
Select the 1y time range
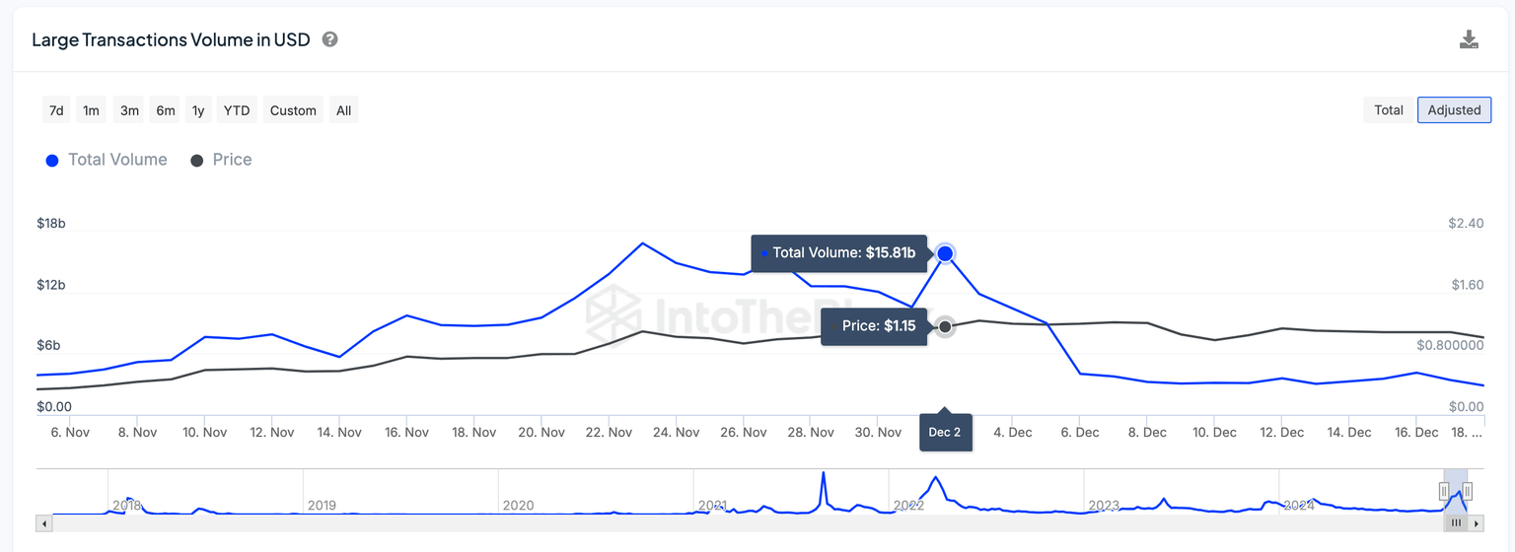point(198,110)
